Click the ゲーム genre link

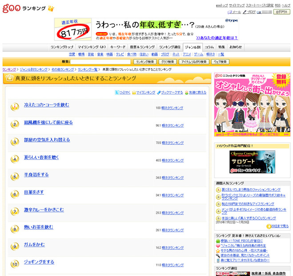pos(198,54)
